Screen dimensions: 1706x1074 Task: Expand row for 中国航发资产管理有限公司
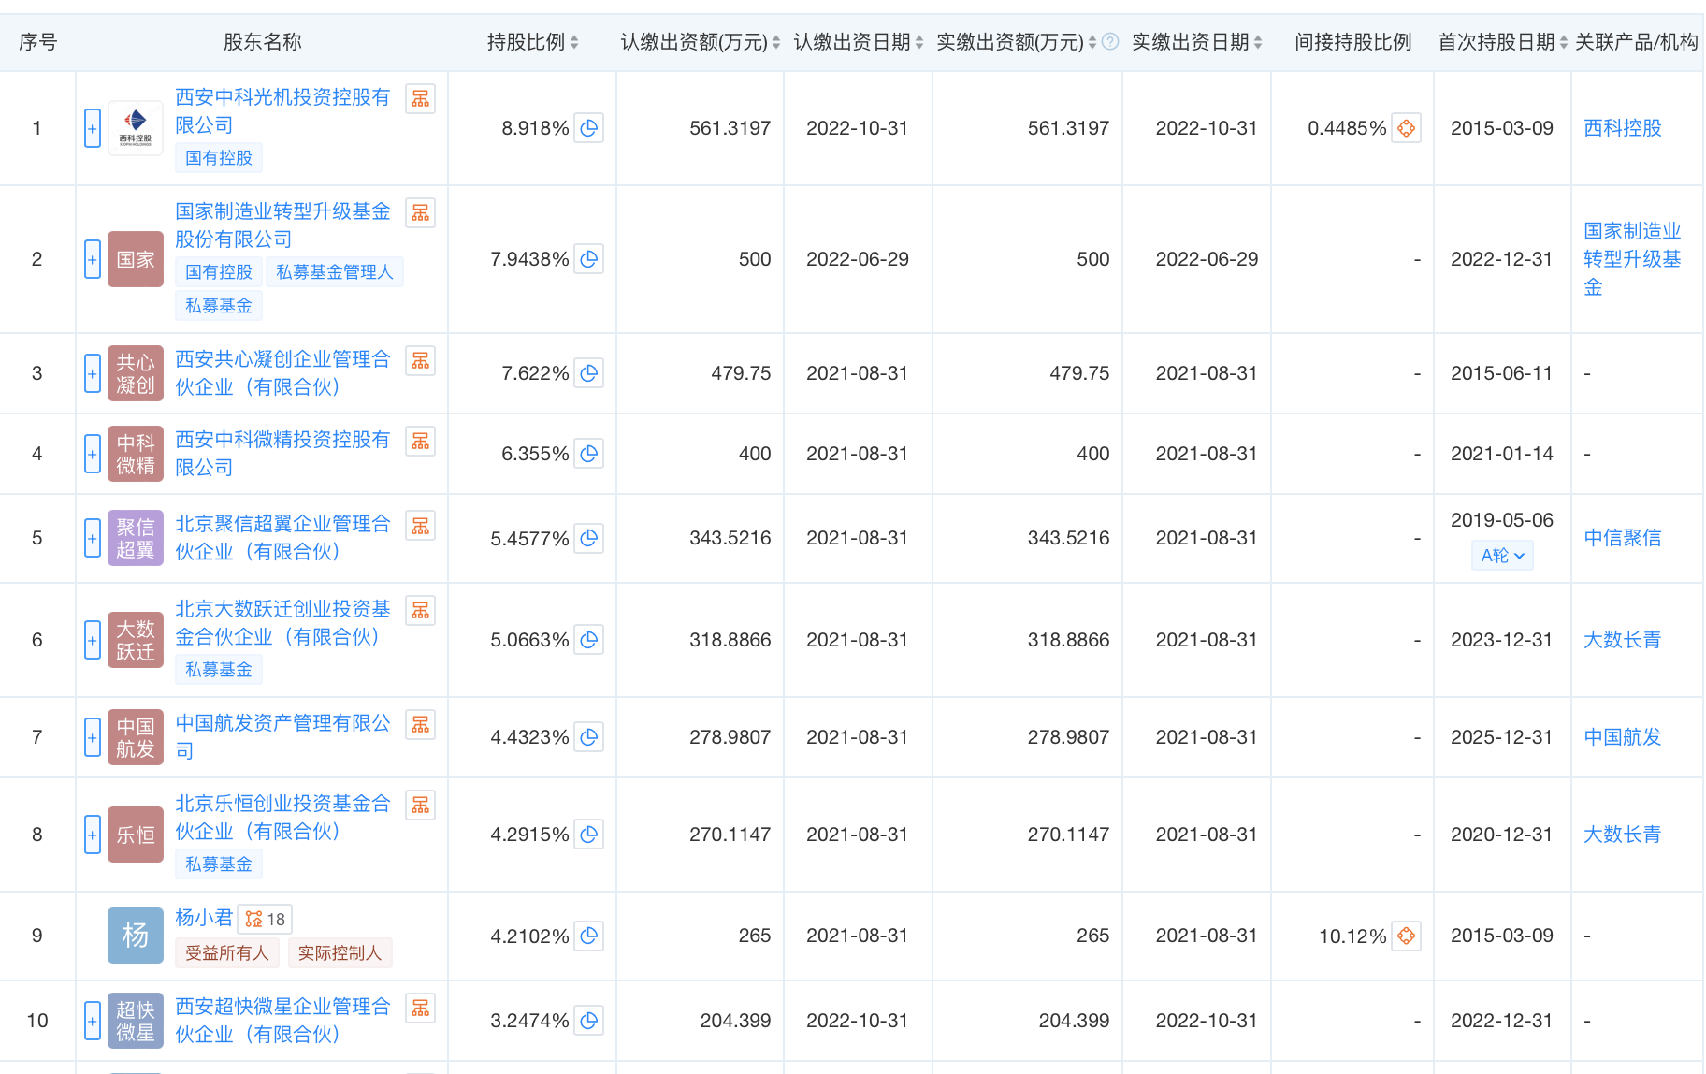coord(92,737)
